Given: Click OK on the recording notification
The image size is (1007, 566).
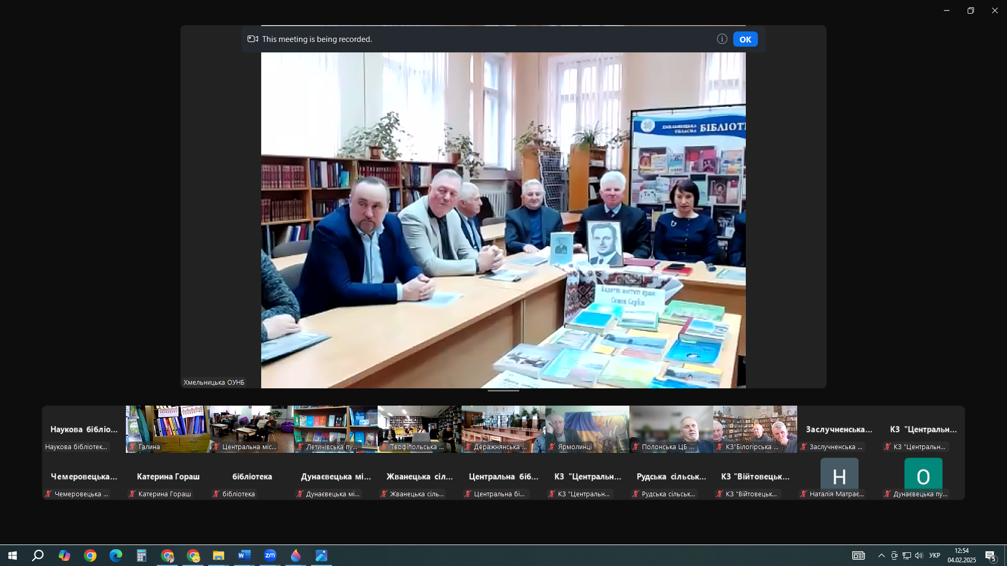Looking at the screenshot, I should [x=745, y=39].
